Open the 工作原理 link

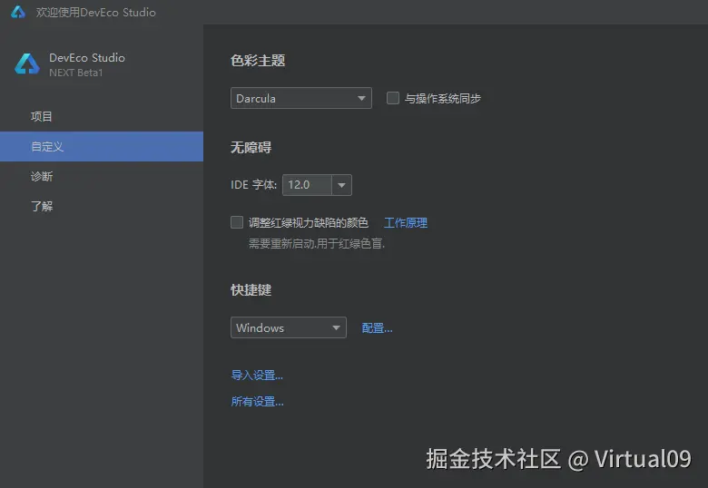pos(406,222)
